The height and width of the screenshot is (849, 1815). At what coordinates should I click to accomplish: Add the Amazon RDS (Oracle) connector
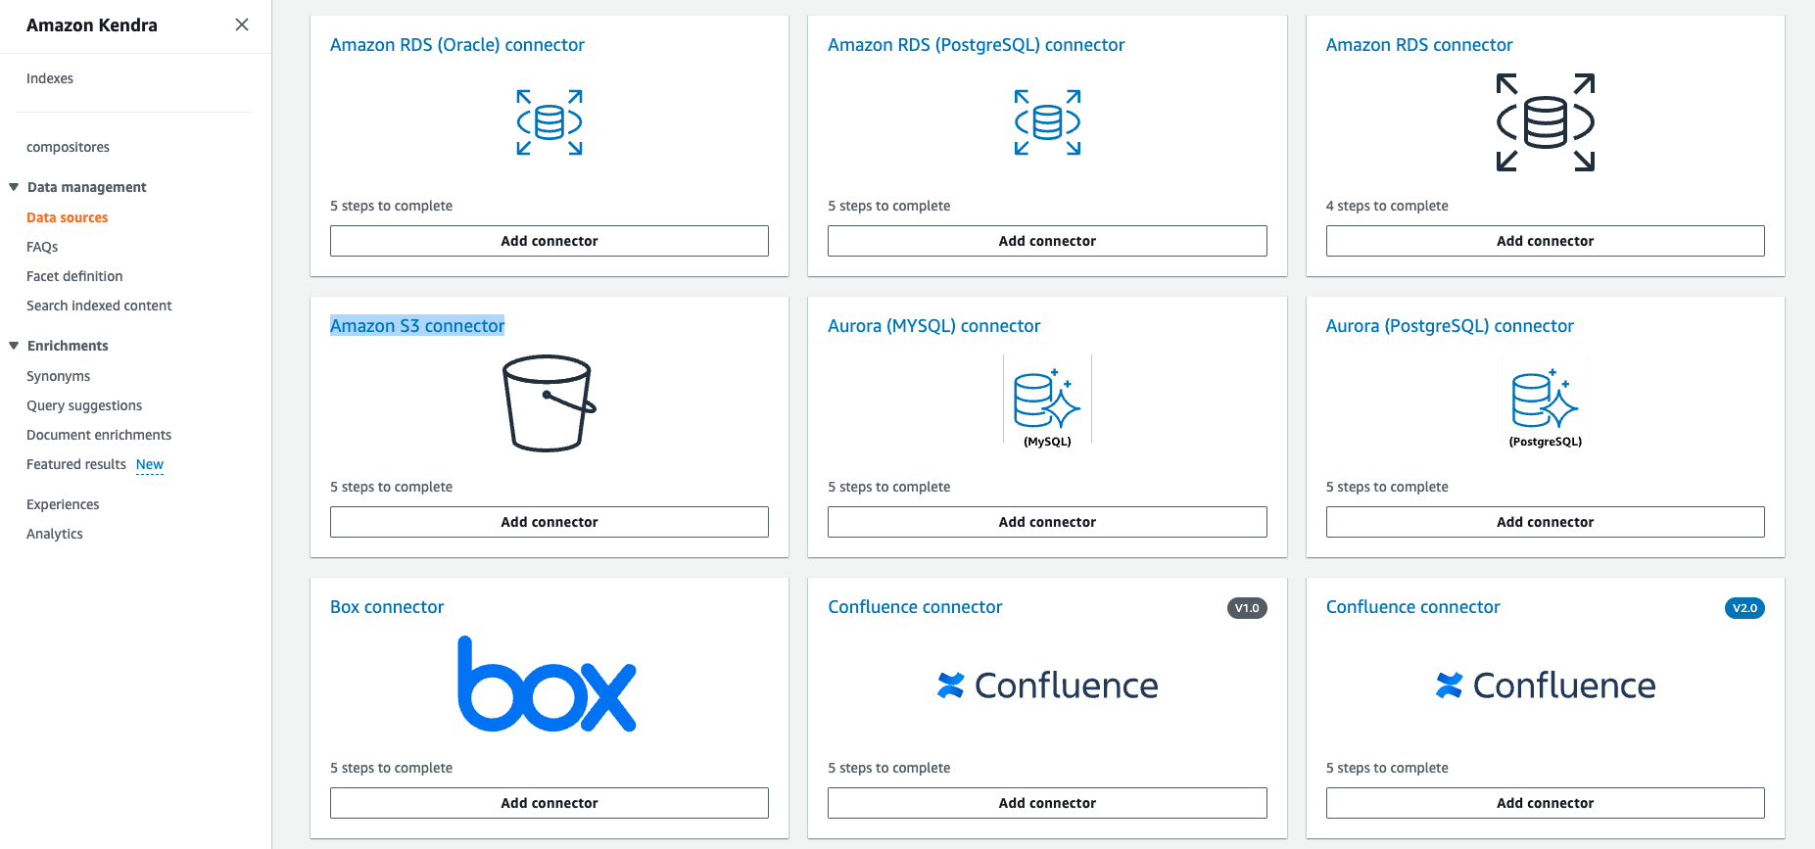549,241
